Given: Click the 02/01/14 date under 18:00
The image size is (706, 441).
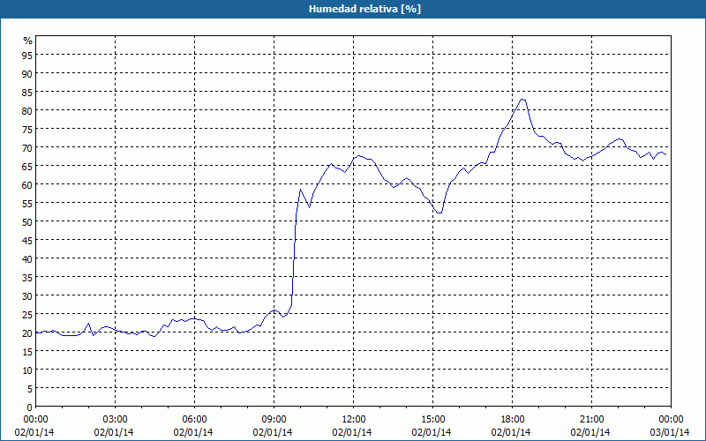Looking at the screenshot, I should [x=511, y=432].
